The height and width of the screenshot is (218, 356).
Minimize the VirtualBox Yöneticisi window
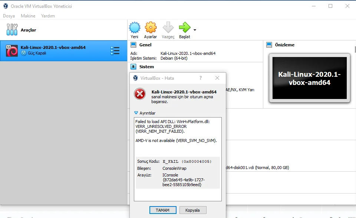(x=314, y=6)
